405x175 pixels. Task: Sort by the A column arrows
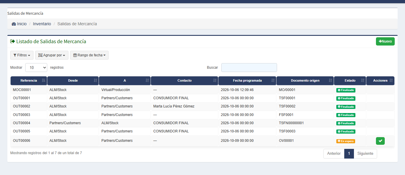point(147,80)
